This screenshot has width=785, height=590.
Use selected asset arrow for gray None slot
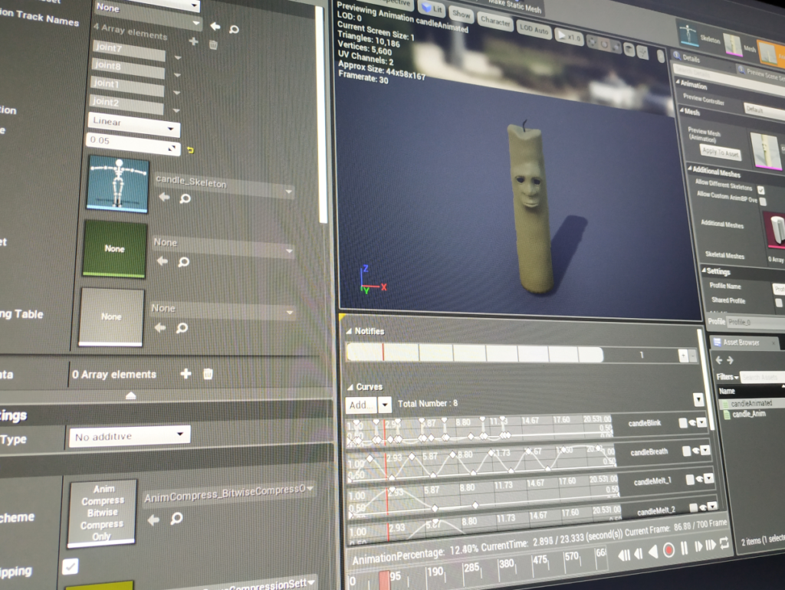click(x=160, y=327)
